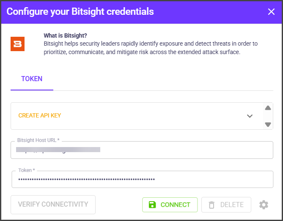Open settings via the gear icon
This screenshot has height=221, width=283.
point(264,205)
